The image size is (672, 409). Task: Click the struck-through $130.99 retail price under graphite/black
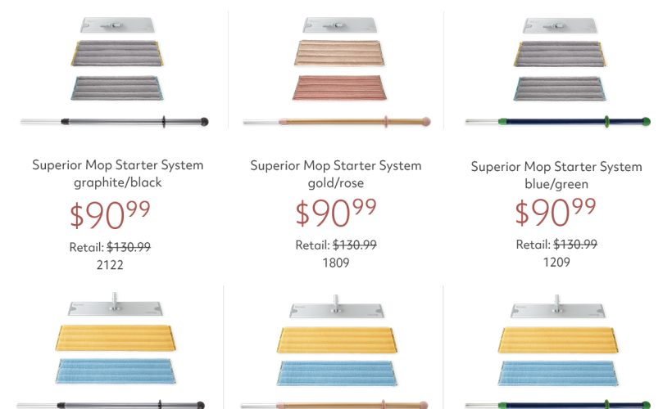pyautogui.click(x=129, y=247)
